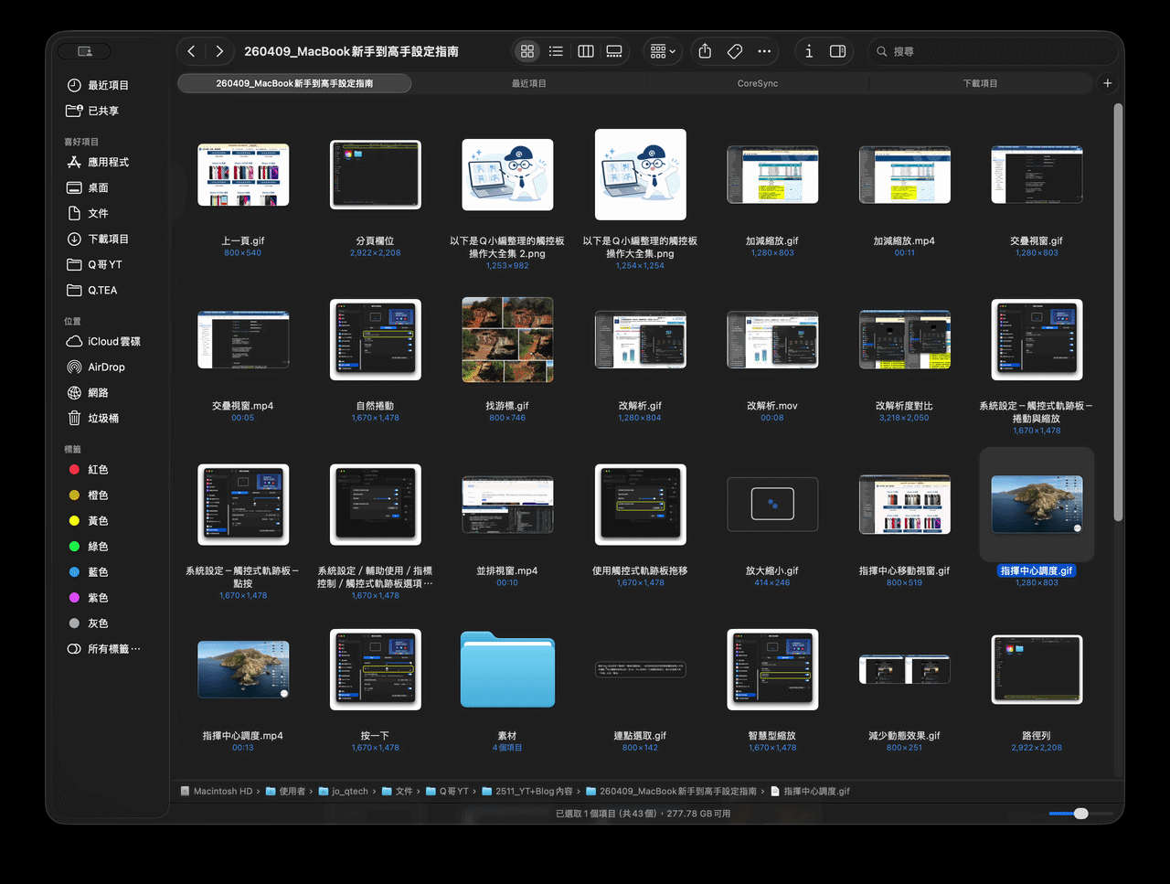Viewport: 1170px width, 884px height.
Task: Open AirDrop in the sidebar
Action: (x=106, y=367)
